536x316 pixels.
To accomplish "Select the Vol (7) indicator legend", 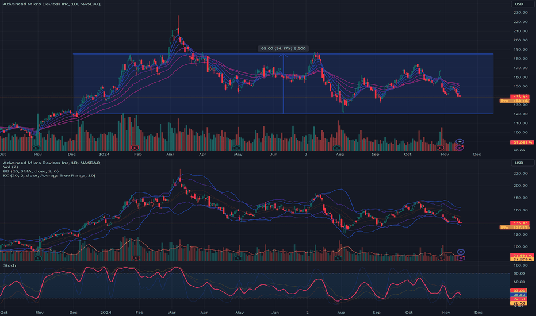I will coord(10,167).
